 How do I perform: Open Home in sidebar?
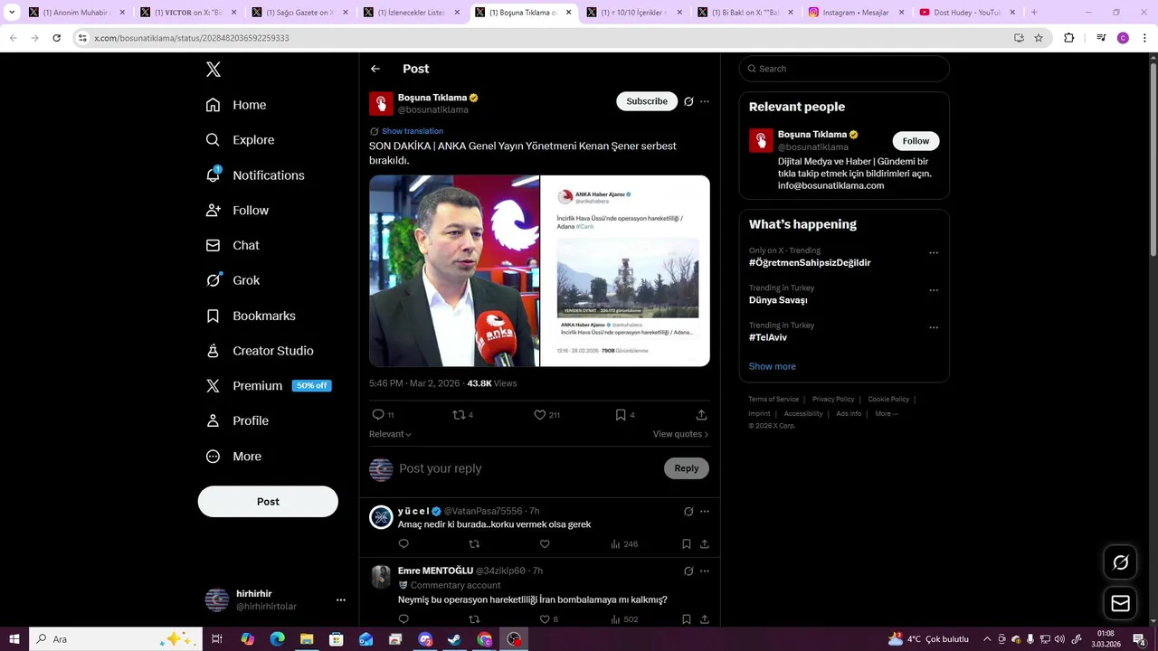[x=236, y=105]
